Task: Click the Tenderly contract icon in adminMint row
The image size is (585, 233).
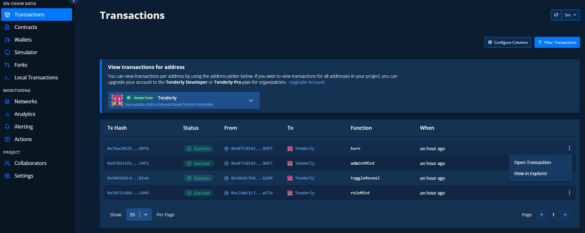Action: click(x=290, y=163)
